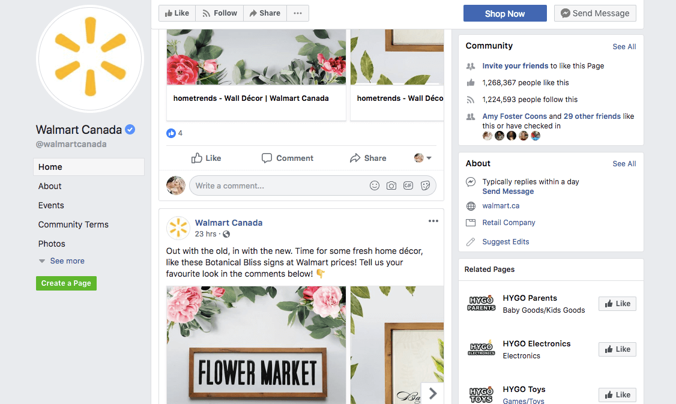Open the sticker picker in comment box
676x404 pixels.
pos(426,186)
